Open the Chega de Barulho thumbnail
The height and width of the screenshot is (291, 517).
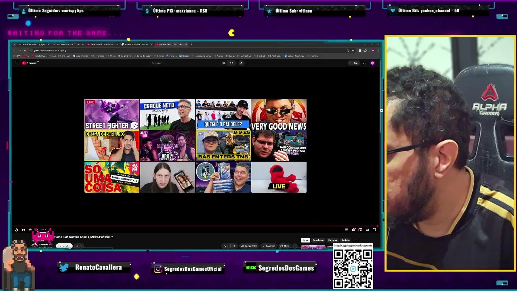(112, 146)
